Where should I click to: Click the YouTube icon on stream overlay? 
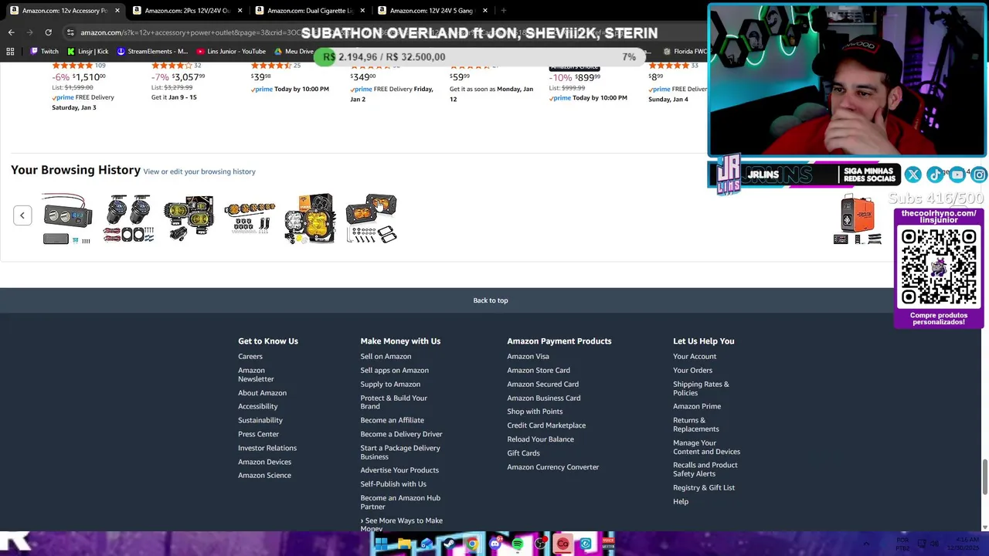tap(957, 175)
